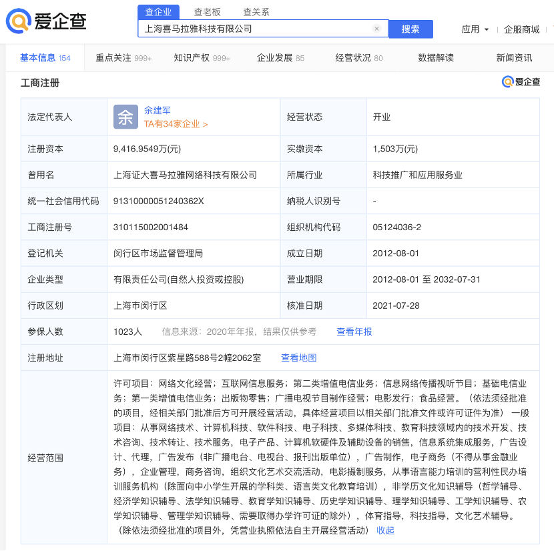Open the 知识产权 999+ tab
This screenshot has height=551, width=554.
pyautogui.click(x=202, y=58)
